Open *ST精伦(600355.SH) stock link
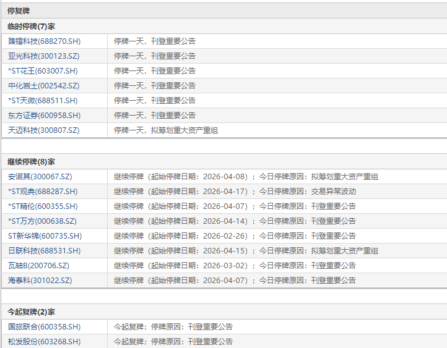 (x=43, y=206)
